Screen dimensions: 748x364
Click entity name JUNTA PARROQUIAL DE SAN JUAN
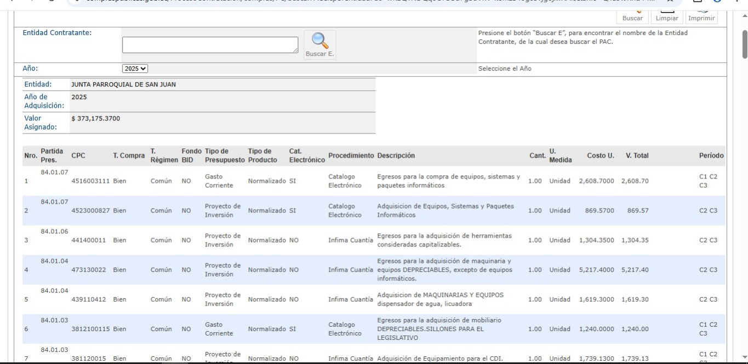point(123,84)
